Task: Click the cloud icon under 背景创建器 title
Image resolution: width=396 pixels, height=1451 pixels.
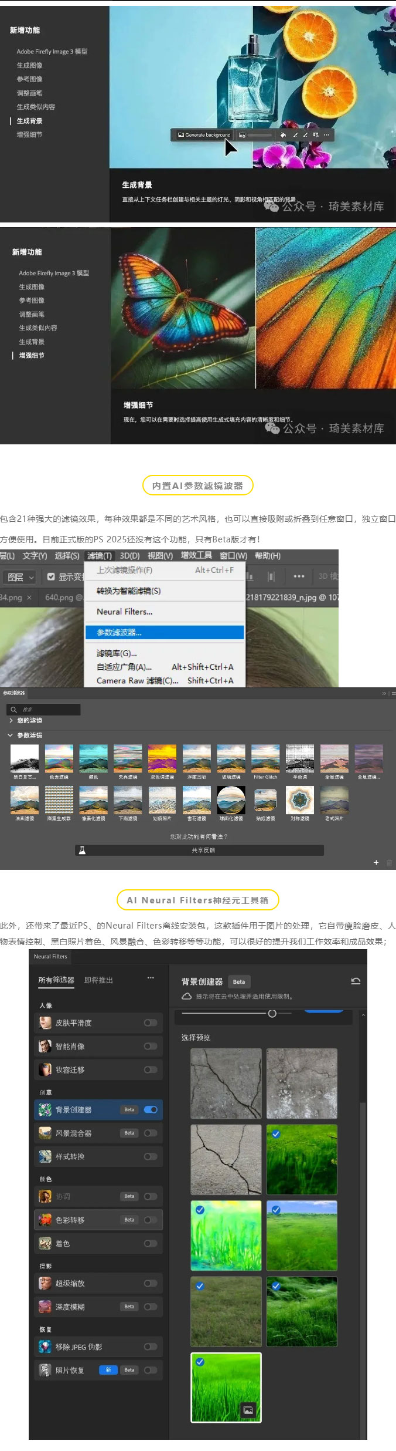Action: 186,996
